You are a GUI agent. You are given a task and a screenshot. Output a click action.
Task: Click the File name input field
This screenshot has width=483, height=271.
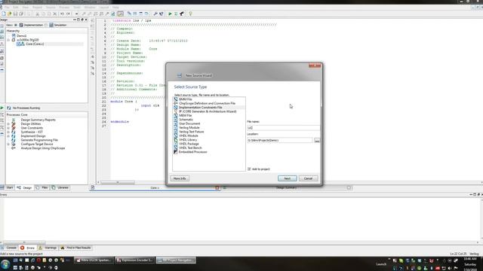[283, 128]
